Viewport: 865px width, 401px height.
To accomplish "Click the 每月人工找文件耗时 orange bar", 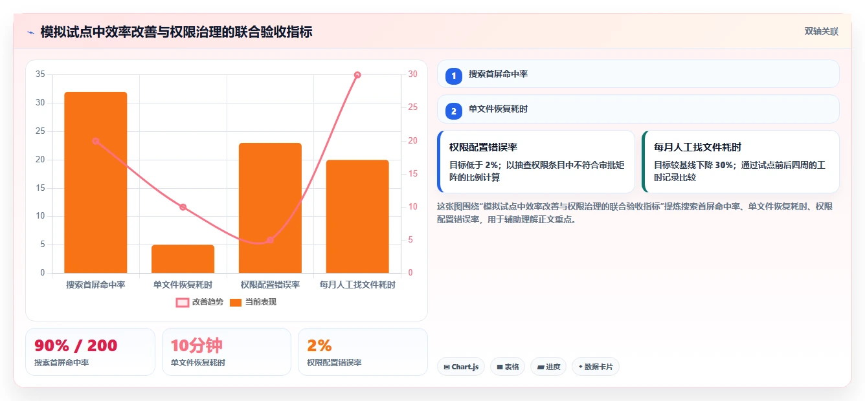I will click(357, 216).
